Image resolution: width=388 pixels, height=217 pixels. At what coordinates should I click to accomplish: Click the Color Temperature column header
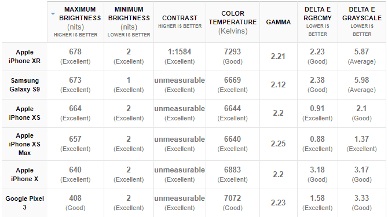click(233, 22)
